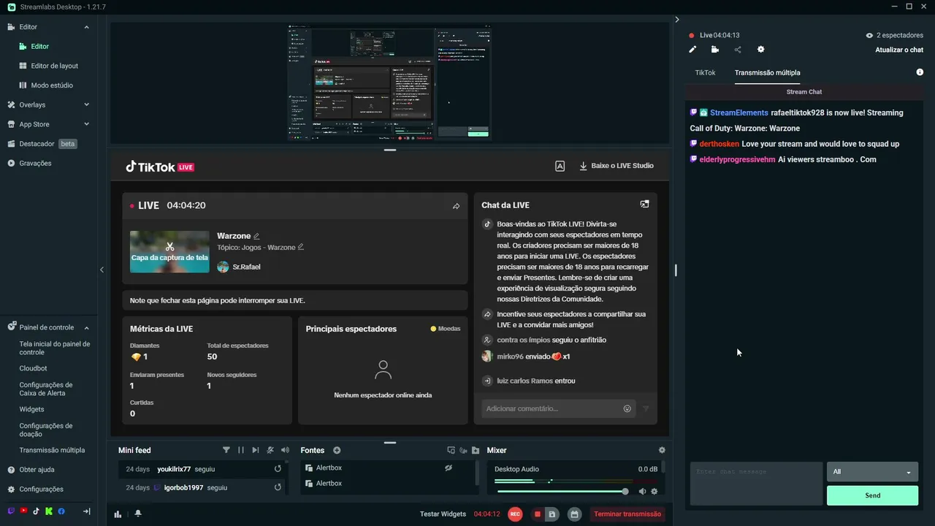The image size is (935, 526).
Task: Pop out the Chat da LIVE window
Action: [x=644, y=205]
